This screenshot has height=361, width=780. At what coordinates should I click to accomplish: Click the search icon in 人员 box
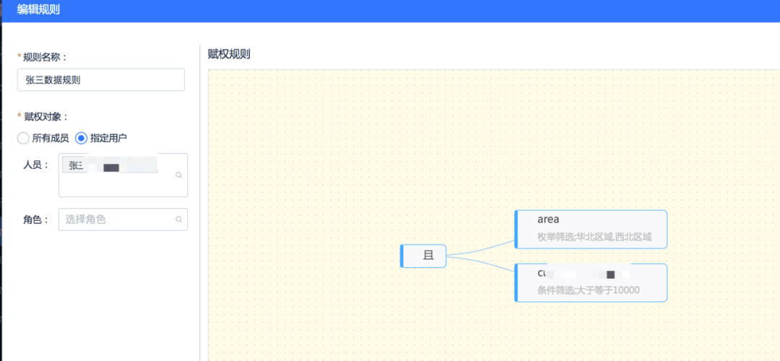tap(179, 175)
